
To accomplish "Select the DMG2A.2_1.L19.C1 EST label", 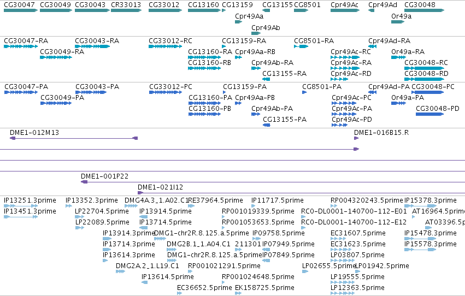I will click(148, 266).
